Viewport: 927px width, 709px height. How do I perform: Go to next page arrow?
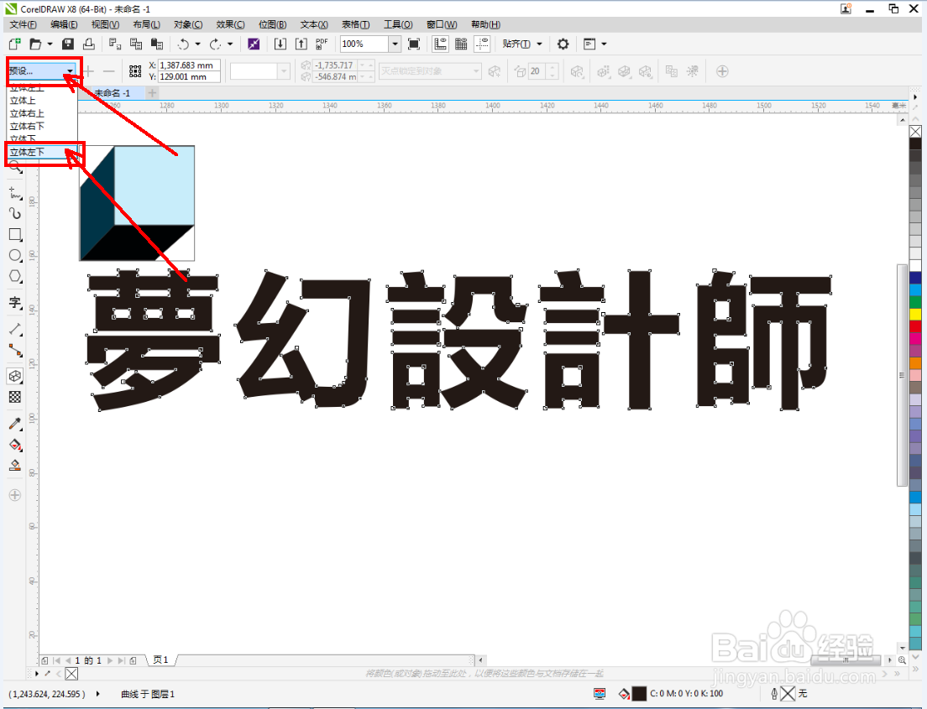coord(110,660)
